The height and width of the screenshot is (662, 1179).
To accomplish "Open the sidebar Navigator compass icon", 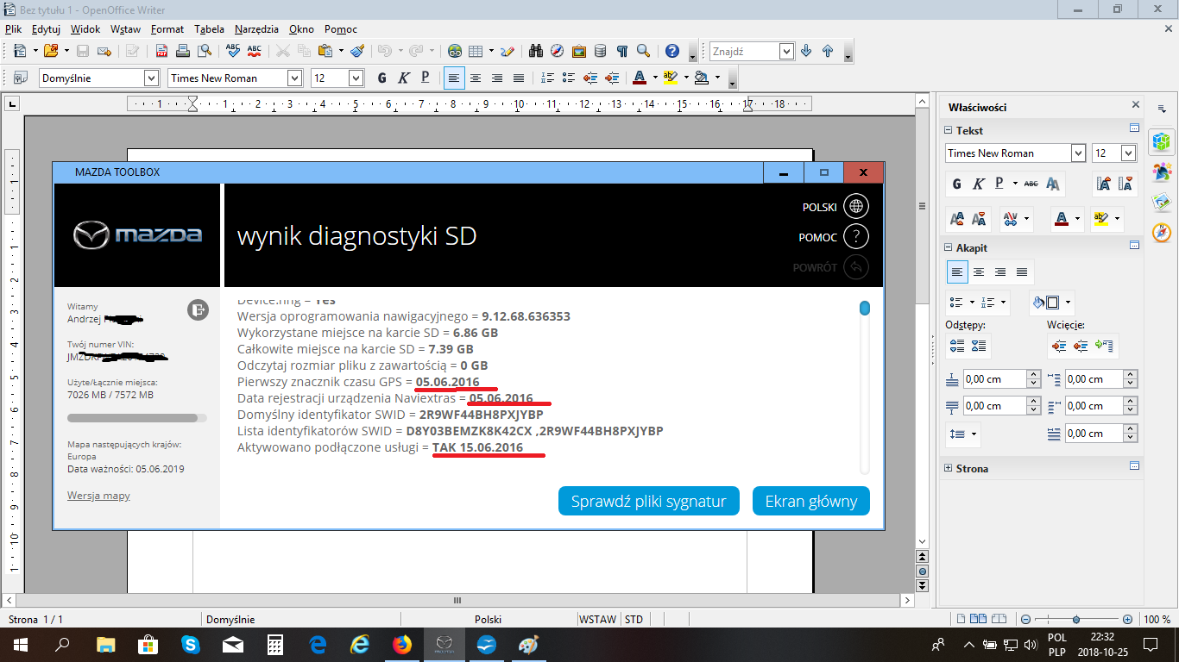I will pos(1162,233).
